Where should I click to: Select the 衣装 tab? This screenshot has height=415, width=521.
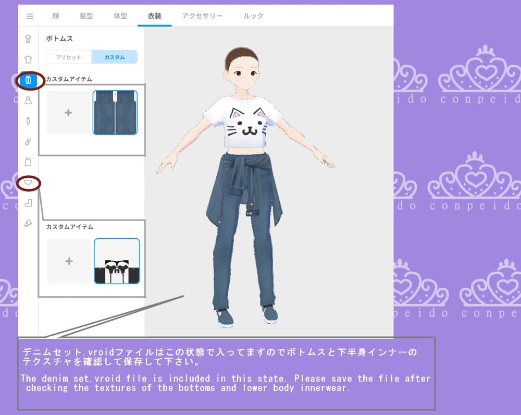[x=155, y=16]
